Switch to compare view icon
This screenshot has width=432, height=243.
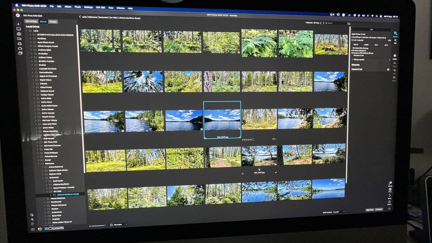[x=58, y=228]
